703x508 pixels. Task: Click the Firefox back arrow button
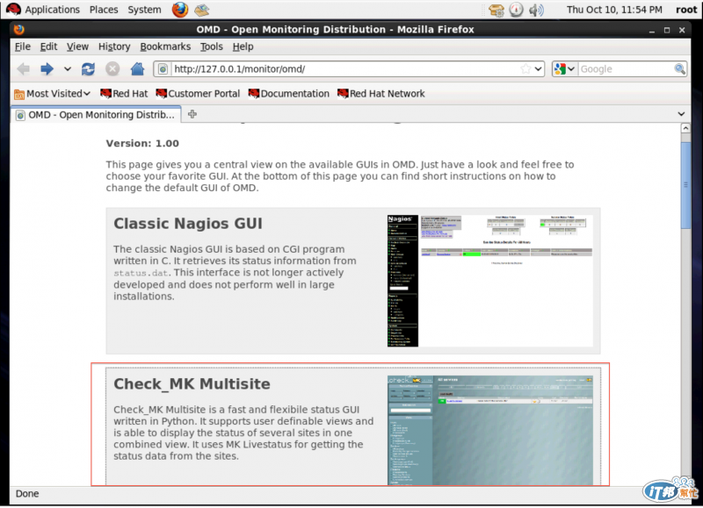tap(24, 69)
